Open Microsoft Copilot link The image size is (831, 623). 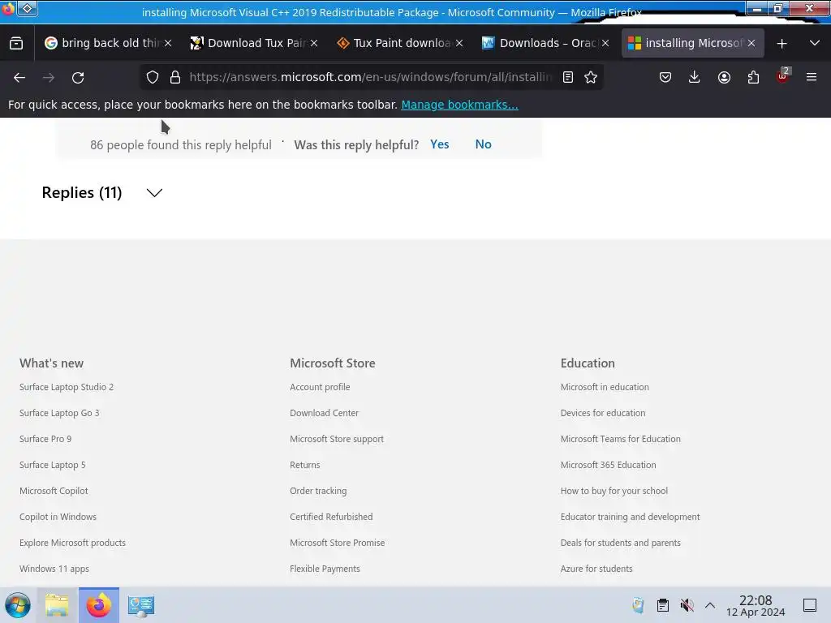point(54,491)
